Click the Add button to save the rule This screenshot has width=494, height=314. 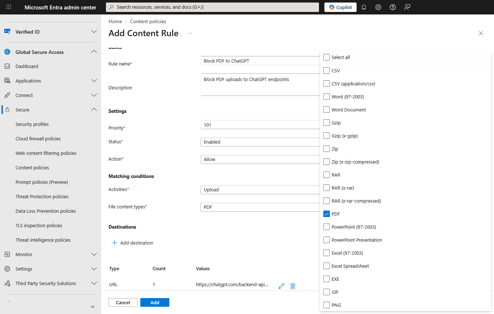154,302
